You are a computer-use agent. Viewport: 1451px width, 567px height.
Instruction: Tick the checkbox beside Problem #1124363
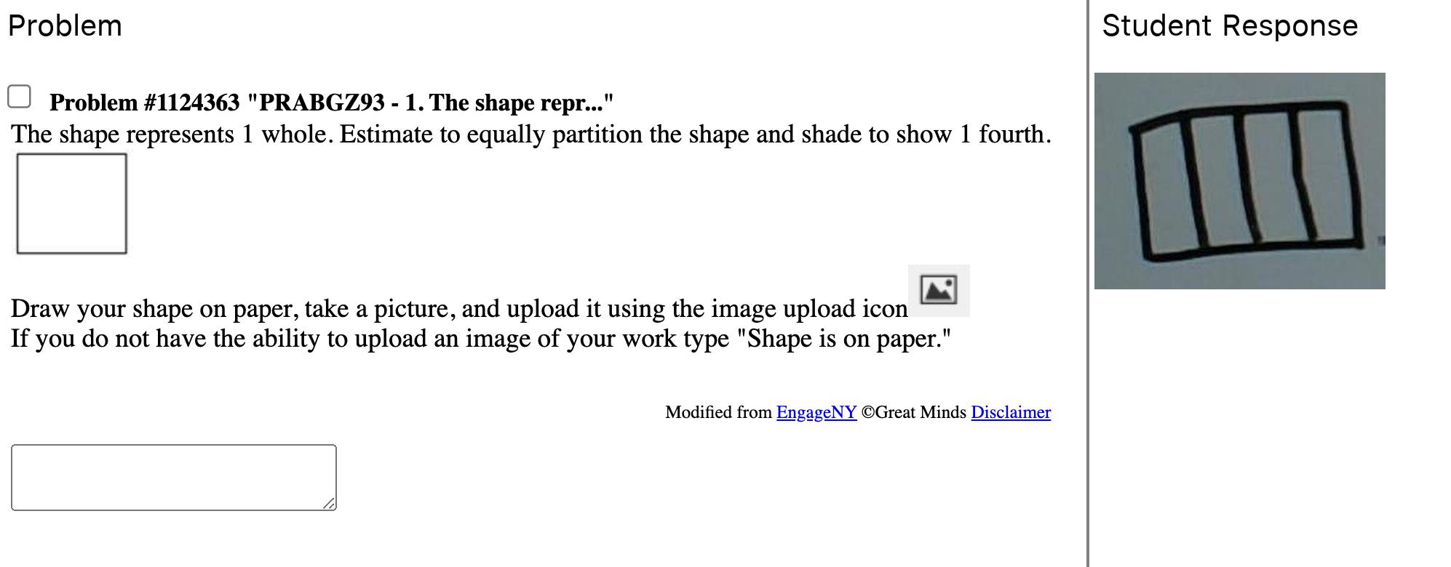[19, 97]
